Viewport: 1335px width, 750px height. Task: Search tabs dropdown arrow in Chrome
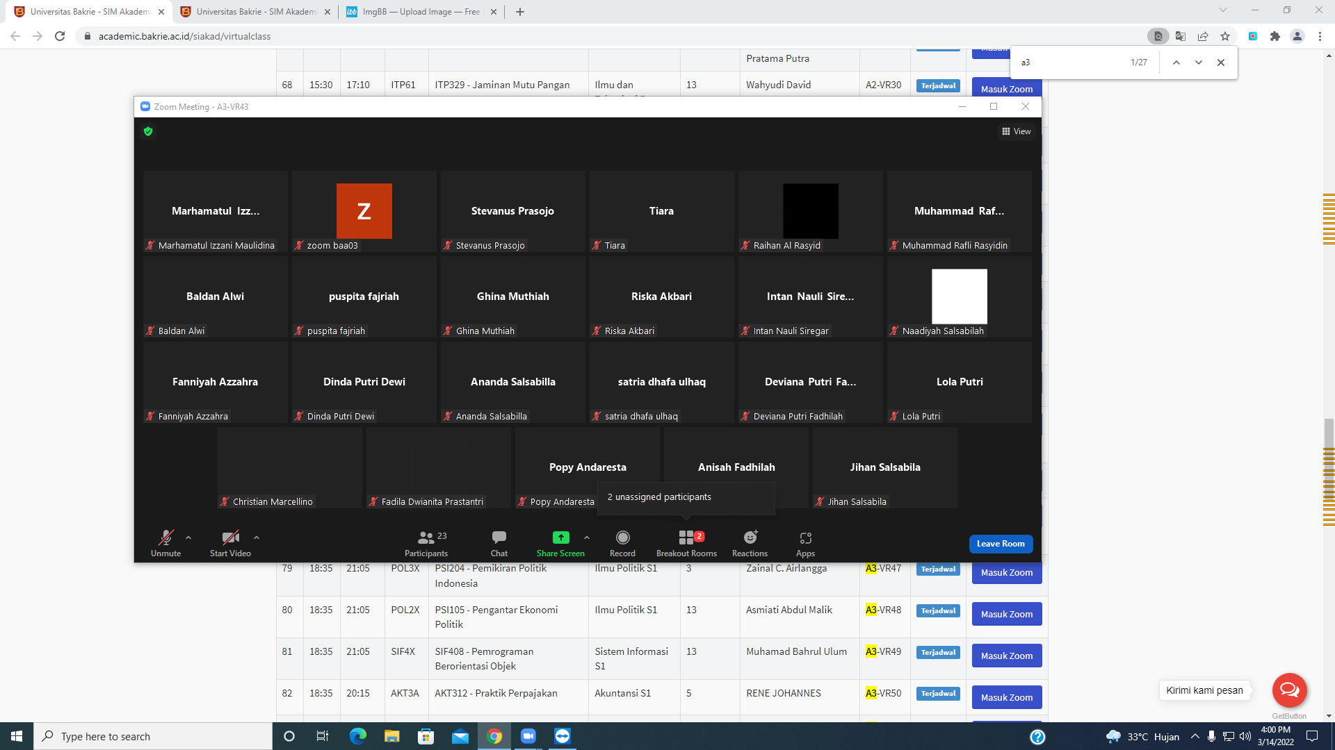click(x=1223, y=10)
